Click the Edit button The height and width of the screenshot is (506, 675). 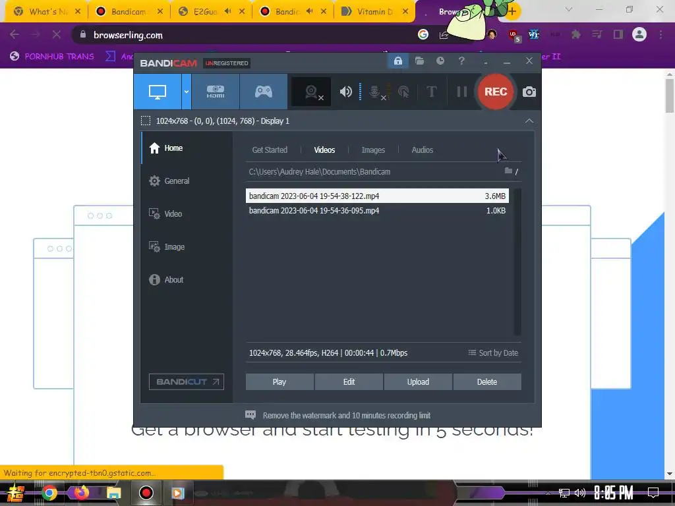[349, 381]
